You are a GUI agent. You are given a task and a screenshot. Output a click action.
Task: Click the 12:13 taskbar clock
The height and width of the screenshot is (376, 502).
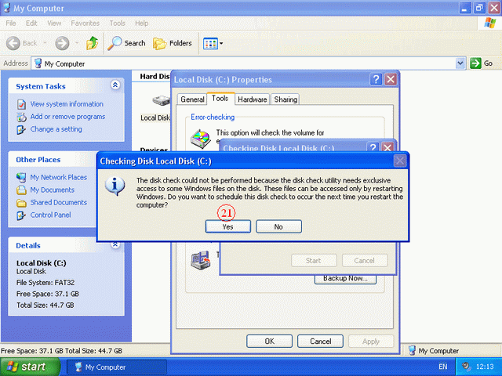pos(485,367)
